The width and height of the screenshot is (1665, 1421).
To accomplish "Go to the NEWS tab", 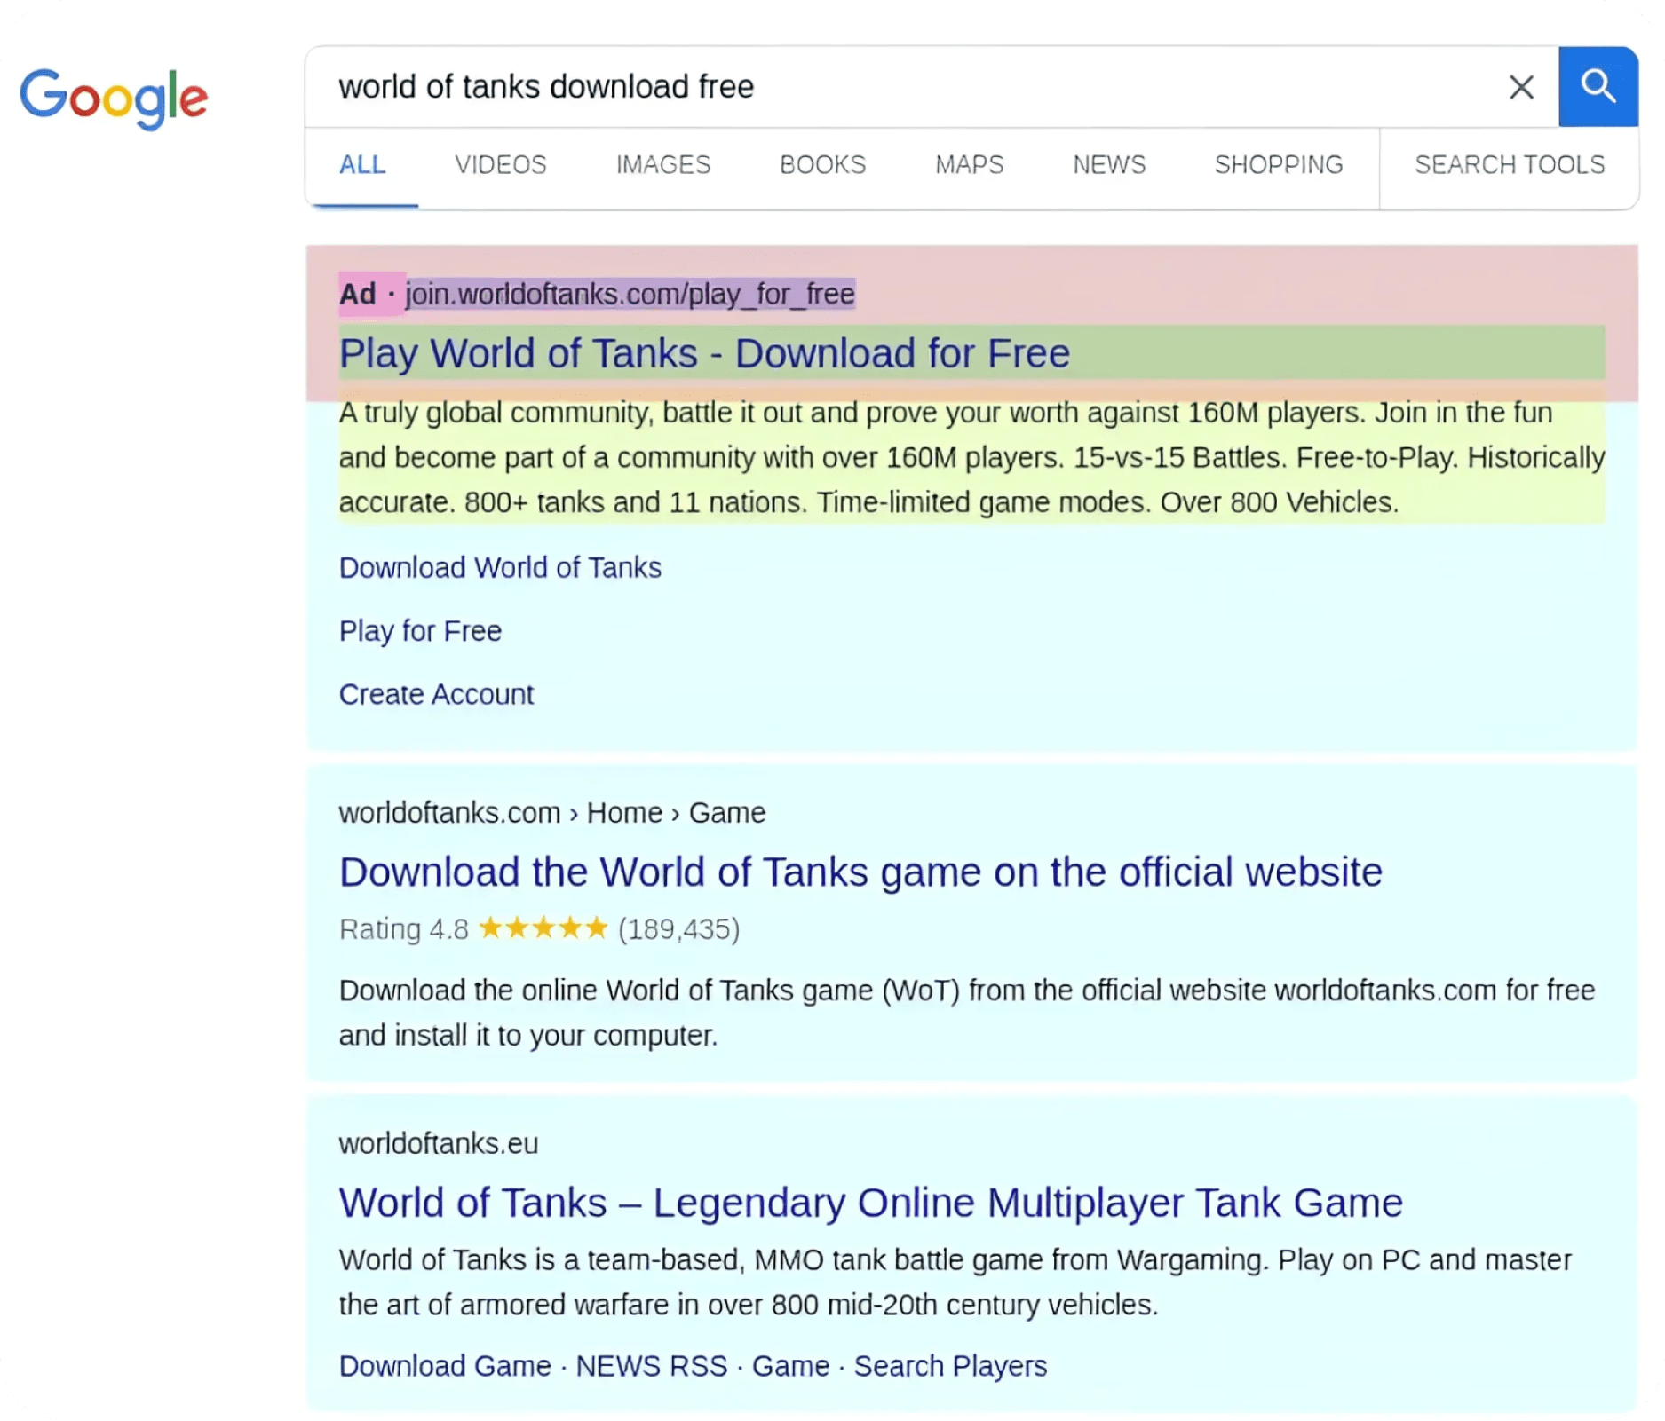I will [x=1109, y=165].
